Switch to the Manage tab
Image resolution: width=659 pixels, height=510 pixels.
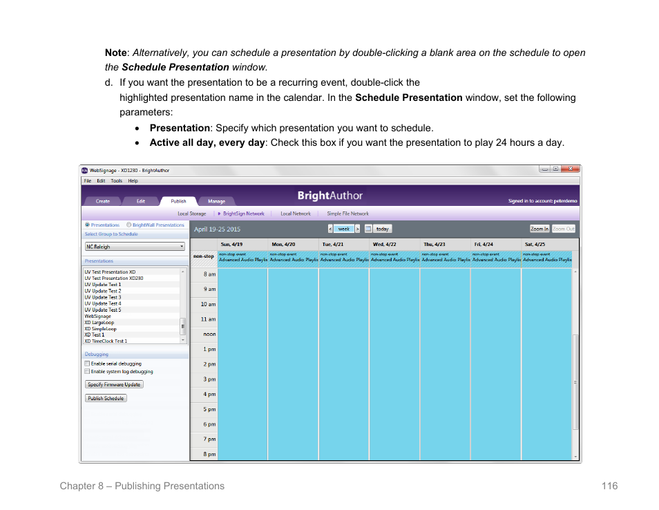(x=216, y=201)
